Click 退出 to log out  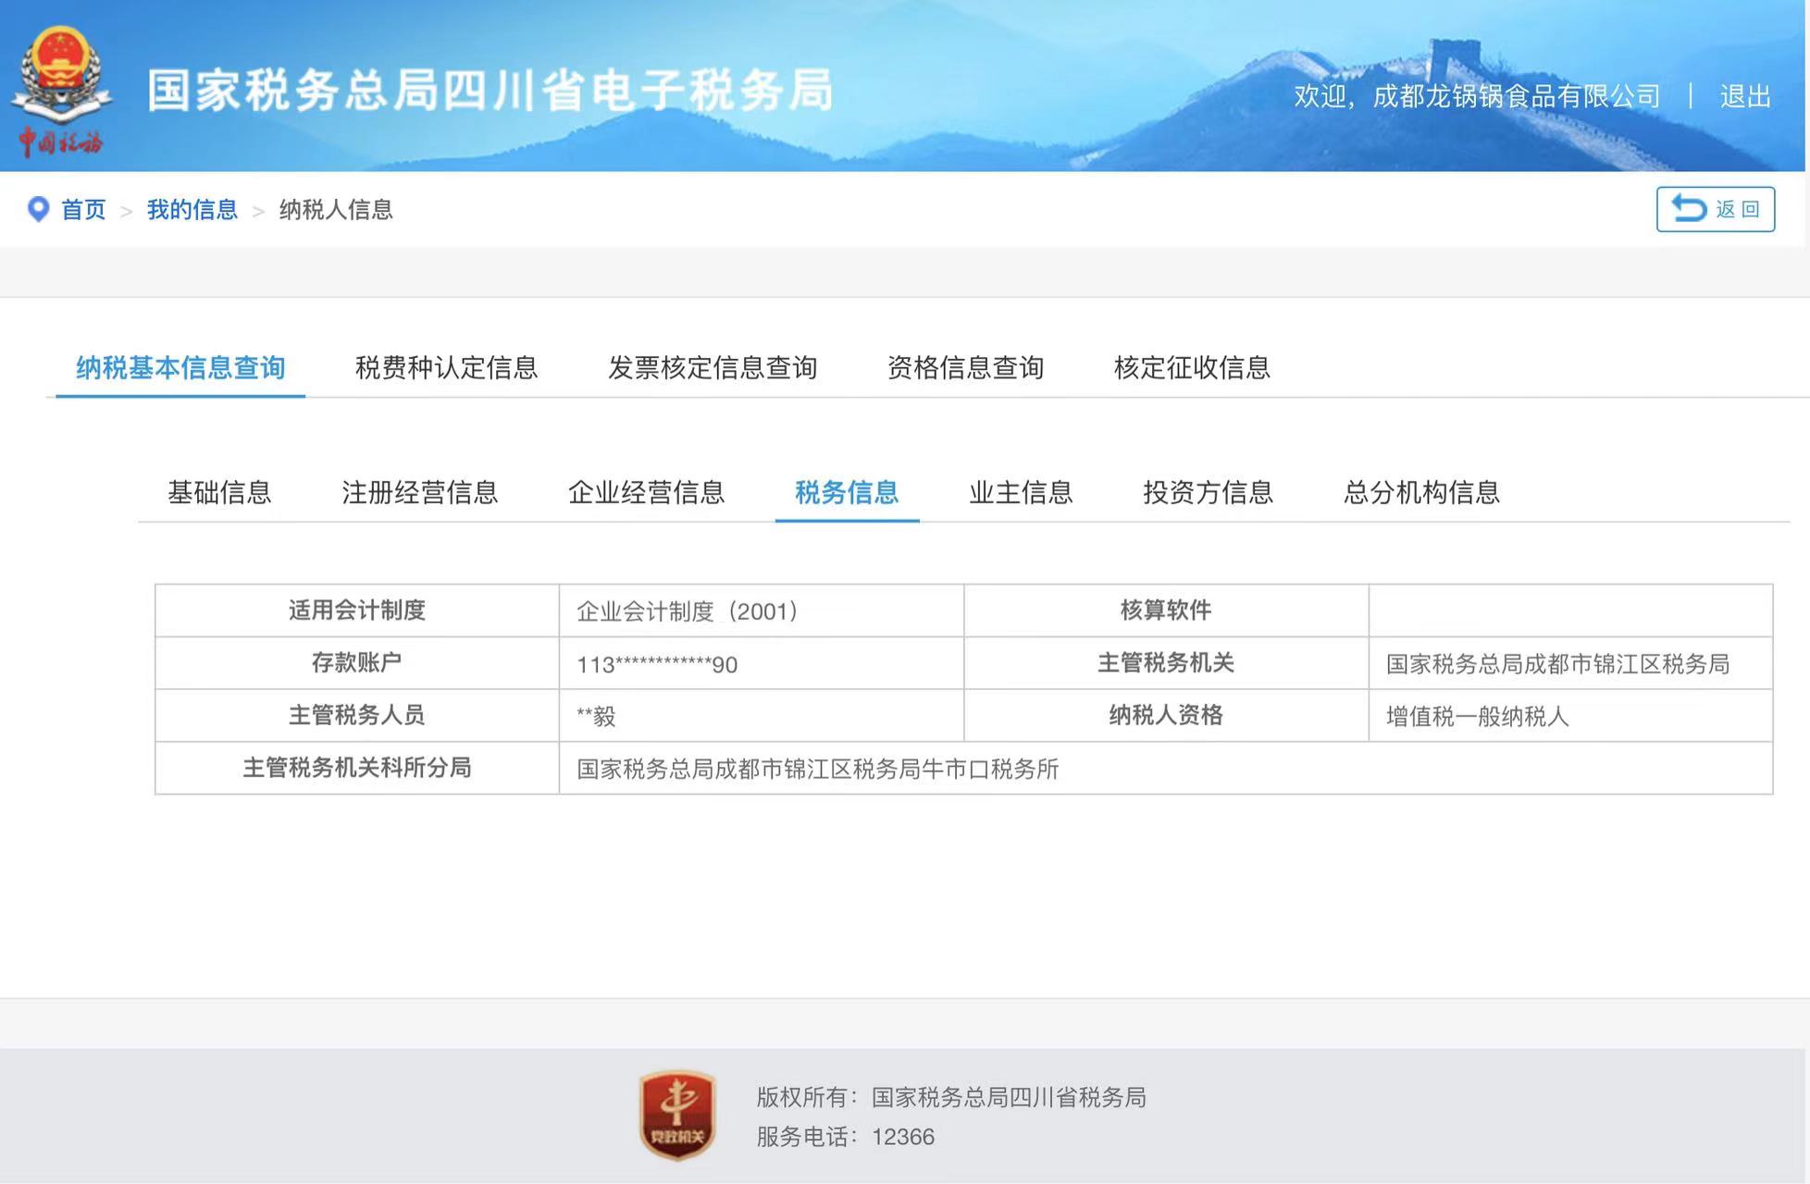click(1744, 96)
